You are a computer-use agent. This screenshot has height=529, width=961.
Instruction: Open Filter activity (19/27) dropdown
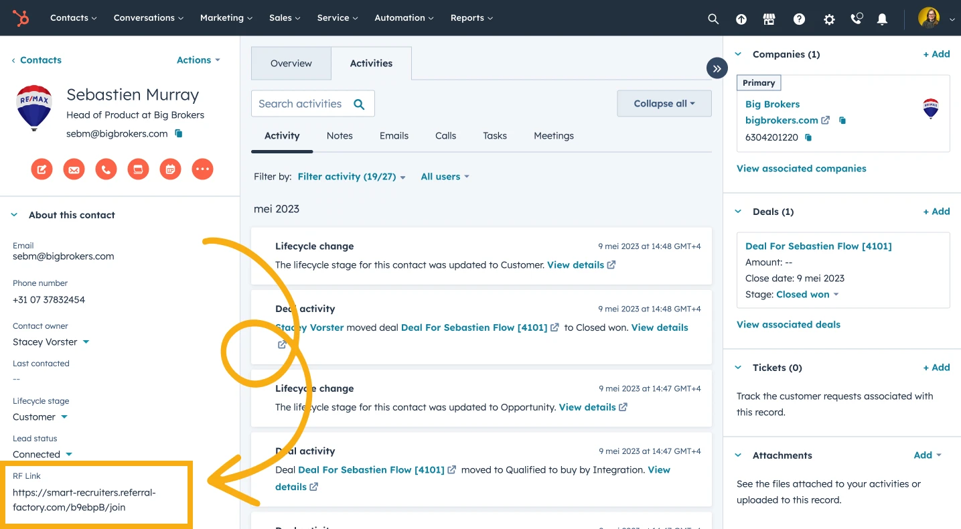[x=352, y=177]
